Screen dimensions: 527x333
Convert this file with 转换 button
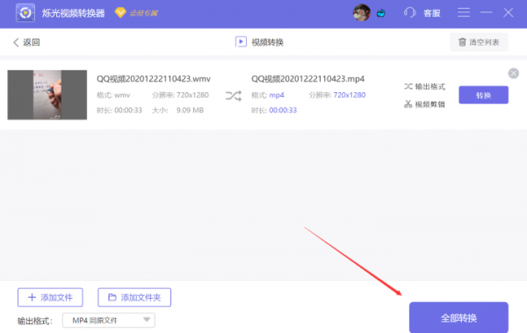[x=483, y=95]
